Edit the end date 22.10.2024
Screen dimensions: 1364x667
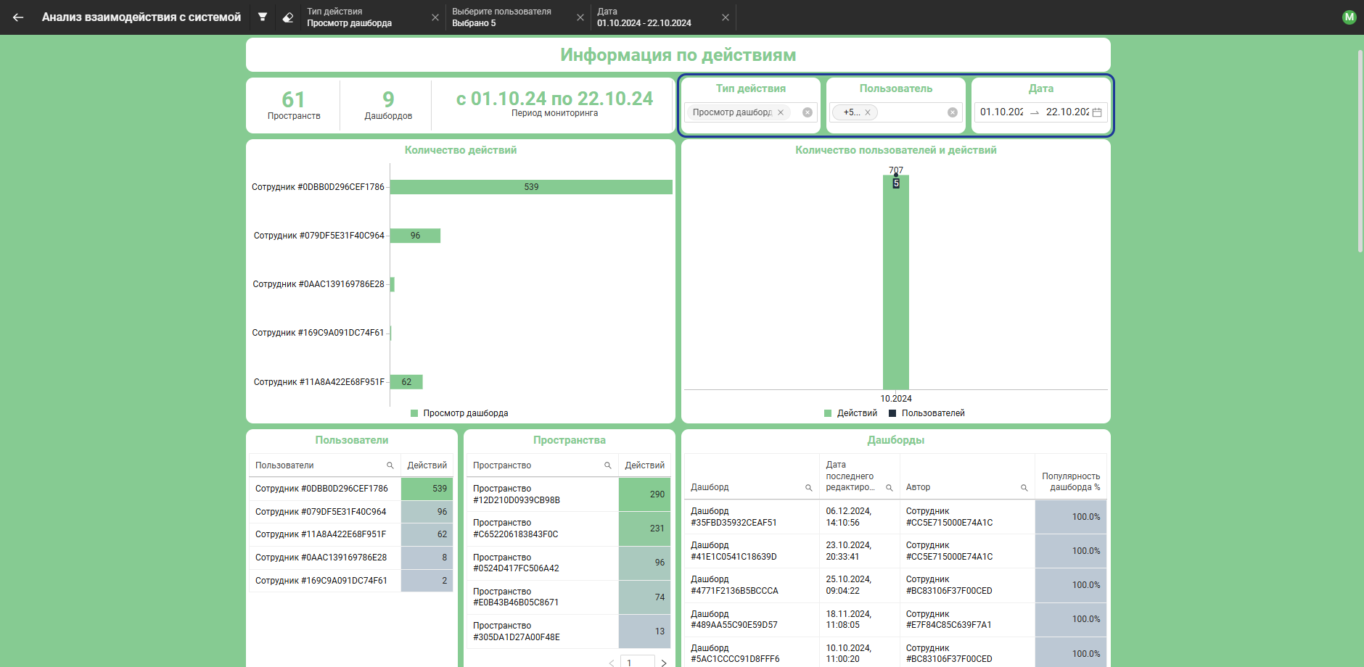pyautogui.click(x=1067, y=112)
